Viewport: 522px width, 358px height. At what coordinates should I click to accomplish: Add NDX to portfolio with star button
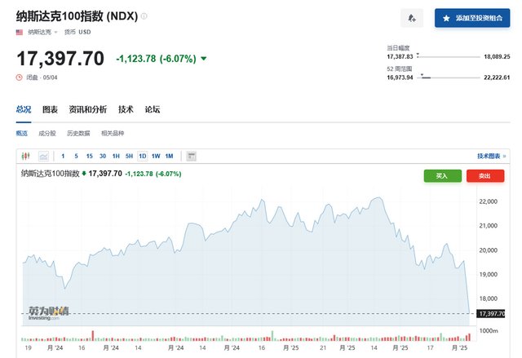click(472, 18)
